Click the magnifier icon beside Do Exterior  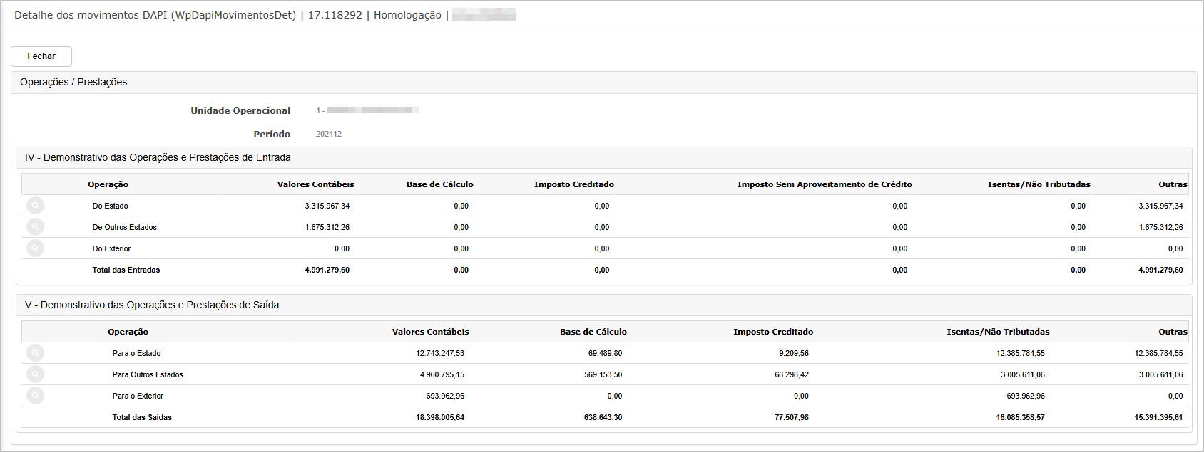(35, 248)
